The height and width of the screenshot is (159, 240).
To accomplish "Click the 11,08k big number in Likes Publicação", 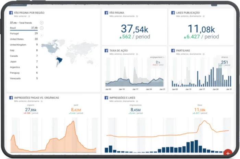I will (x=201, y=29).
